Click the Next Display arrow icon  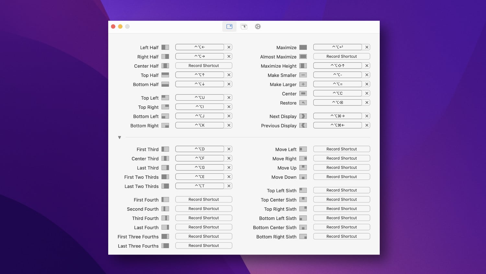[303, 116]
